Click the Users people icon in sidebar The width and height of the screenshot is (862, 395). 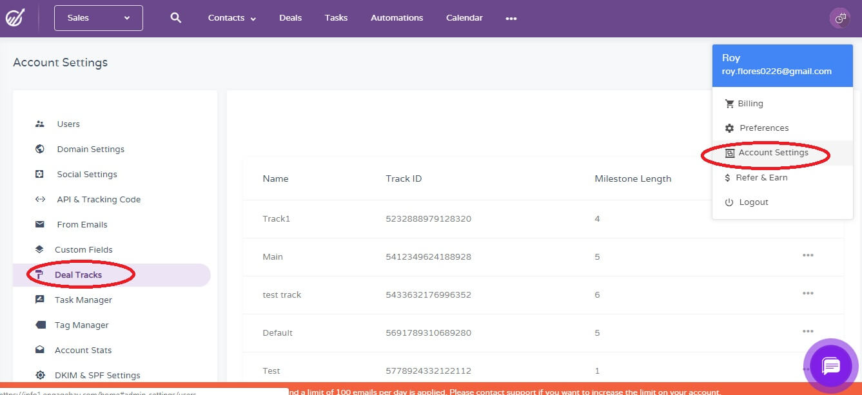pyautogui.click(x=40, y=124)
